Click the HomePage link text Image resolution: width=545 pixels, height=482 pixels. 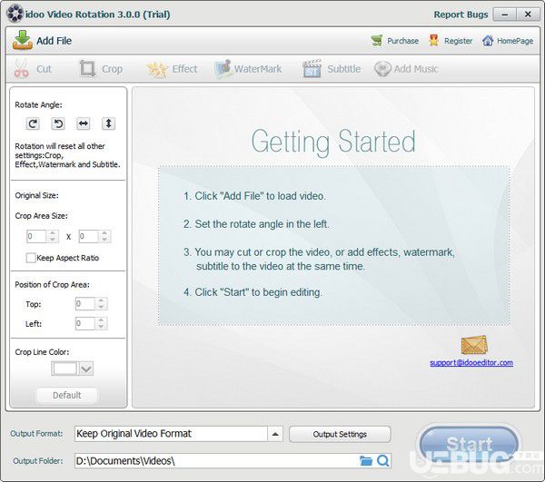[515, 41]
